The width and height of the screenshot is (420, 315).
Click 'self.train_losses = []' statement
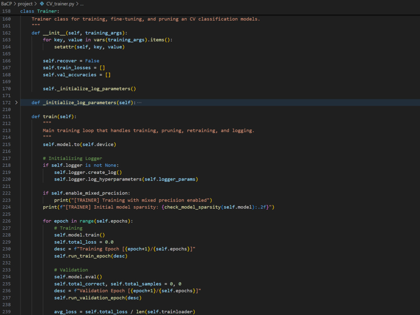click(x=74, y=68)
